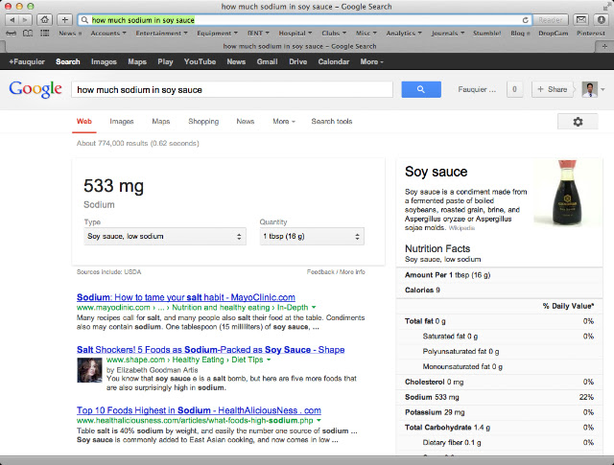Open Clubs bookmarks folder

click(334, 34)
